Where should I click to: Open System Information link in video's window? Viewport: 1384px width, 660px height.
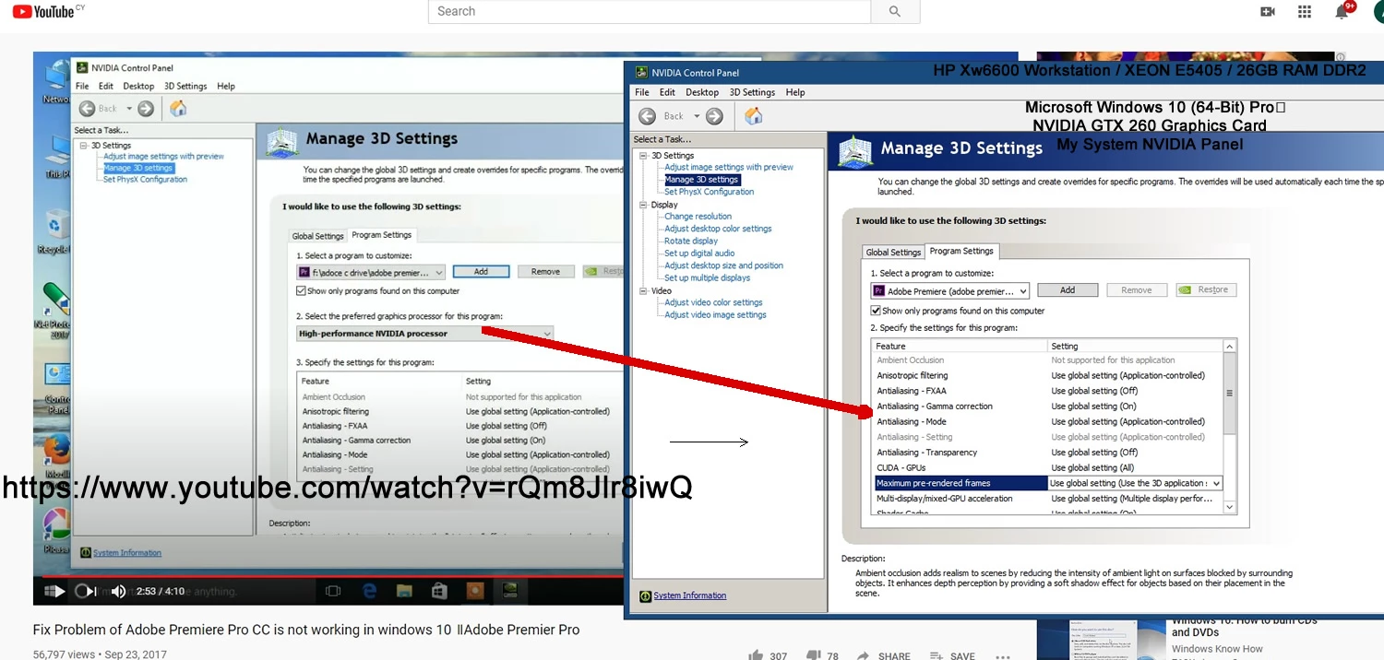click(126, 553)
